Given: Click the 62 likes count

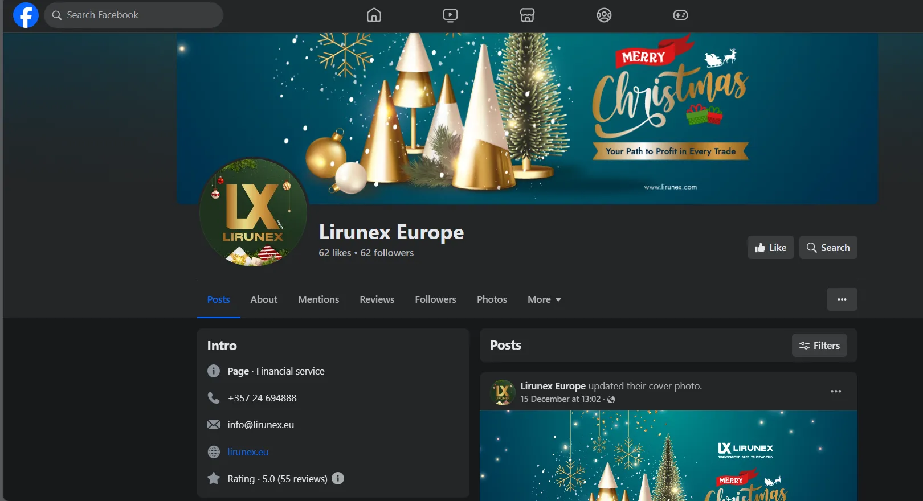Looking at the screenshot, I should pyautogui.click(x=335, y=253).
